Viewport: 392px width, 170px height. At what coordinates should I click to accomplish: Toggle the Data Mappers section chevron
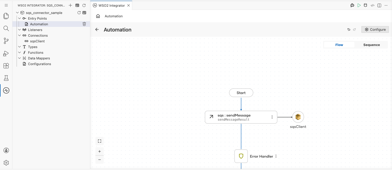point(19,58)
